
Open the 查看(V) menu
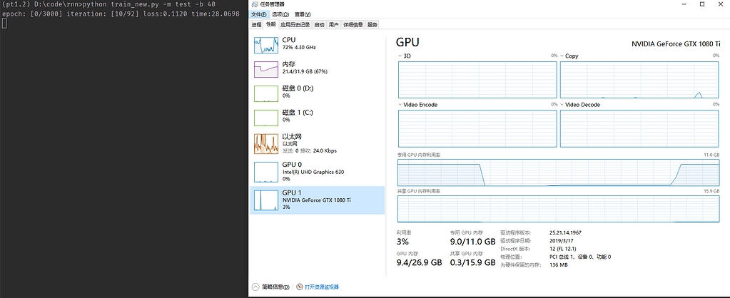pyautogui.click(x=303, y=14)
